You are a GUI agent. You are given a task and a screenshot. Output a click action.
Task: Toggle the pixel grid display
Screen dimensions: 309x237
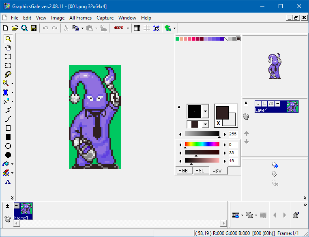coord(137,28)
